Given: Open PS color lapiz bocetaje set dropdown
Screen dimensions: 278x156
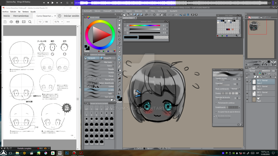Looking at the screenshot, I should [x=226, y=18].
